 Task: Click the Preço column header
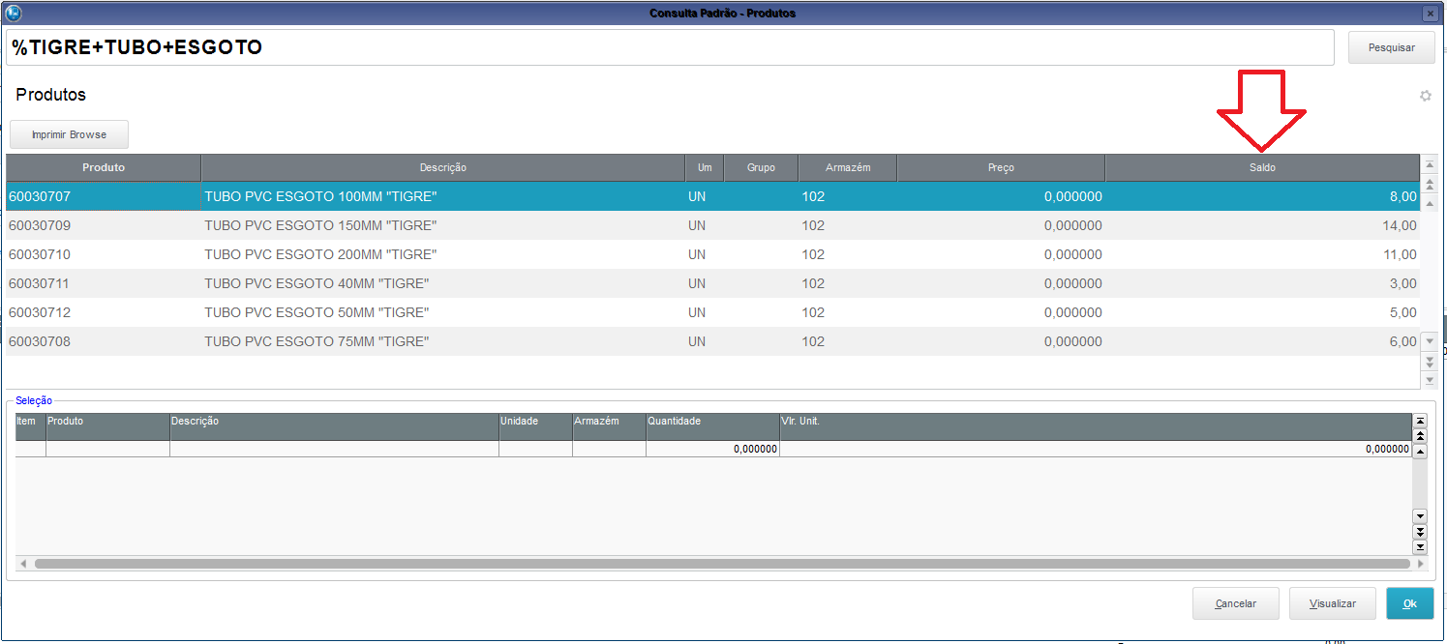tap(1001, 168)
